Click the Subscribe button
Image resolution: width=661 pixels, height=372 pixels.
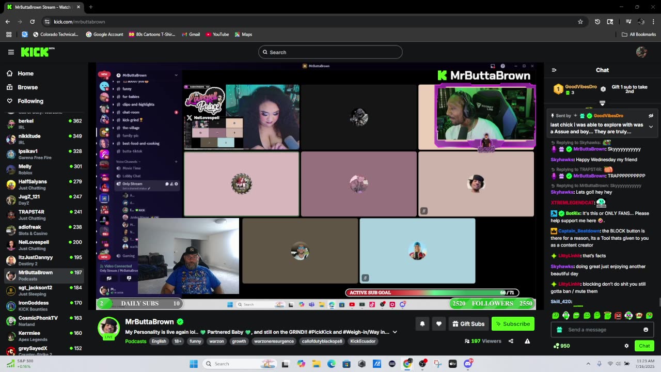(x=513, y=324)
